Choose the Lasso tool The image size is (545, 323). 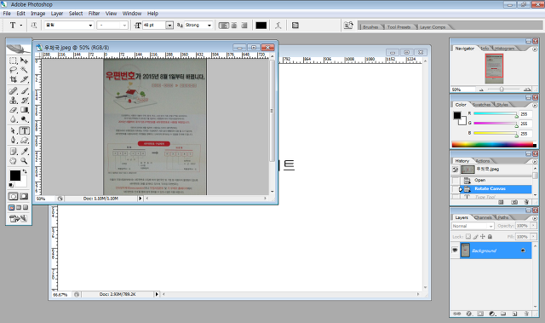click(x=14, y=70)
